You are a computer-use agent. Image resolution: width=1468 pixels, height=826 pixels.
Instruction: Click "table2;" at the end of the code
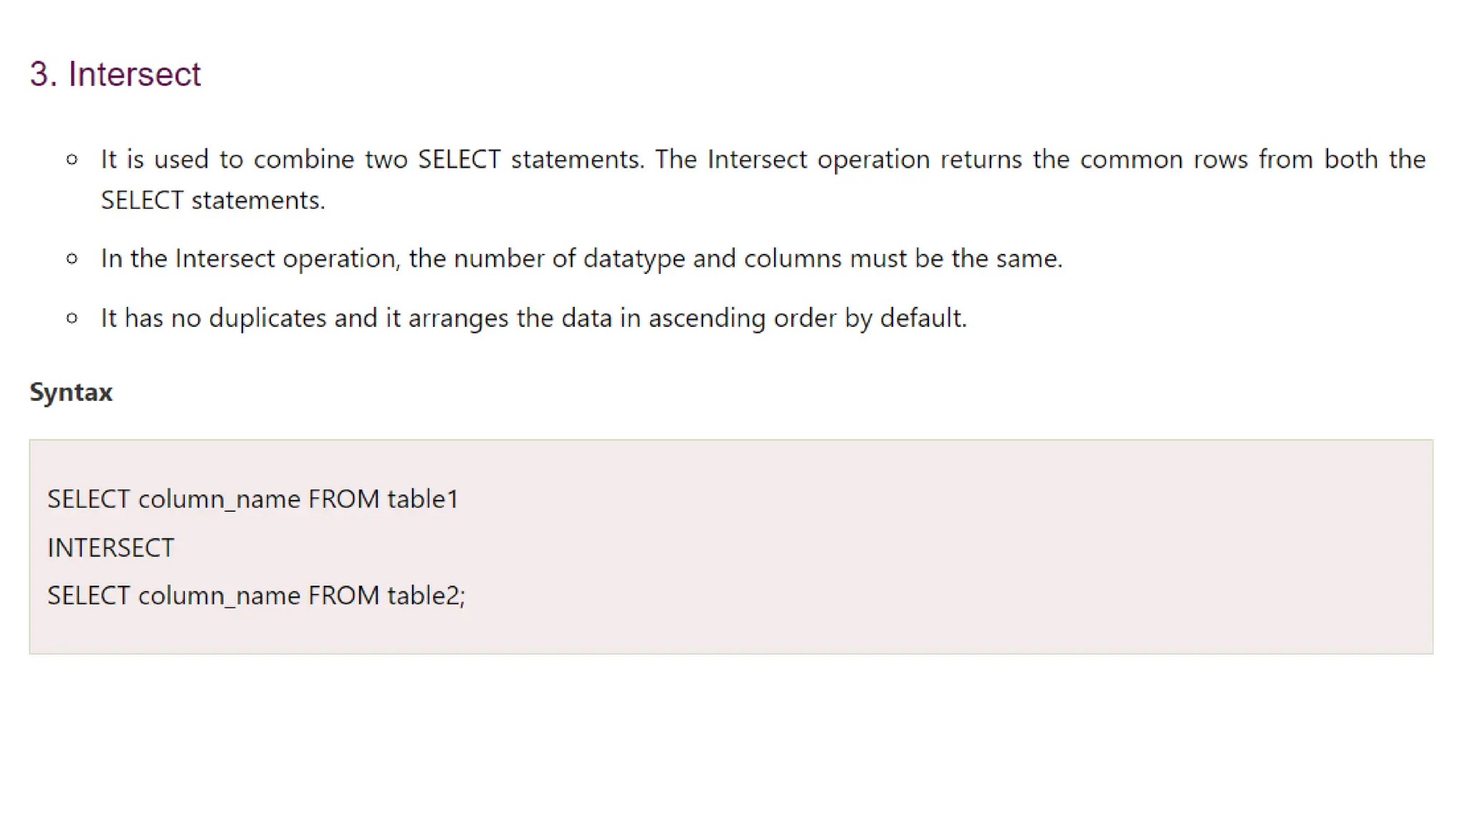pyautogui.click(x=426, y=596)
